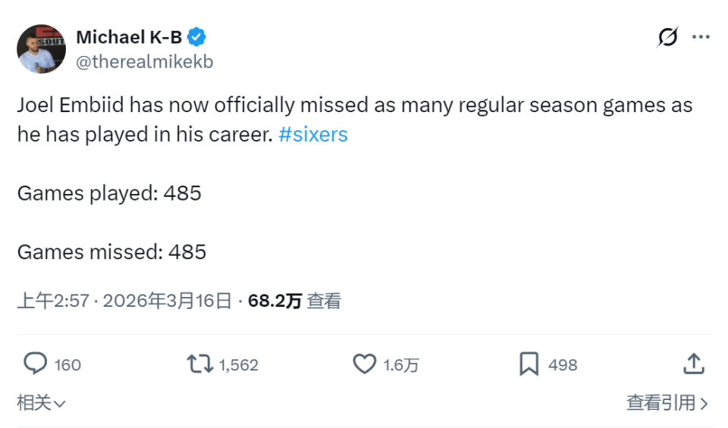This screenshot has height=428, width=728.
Task: Click the 160 replies count
Action: [67, 365]
